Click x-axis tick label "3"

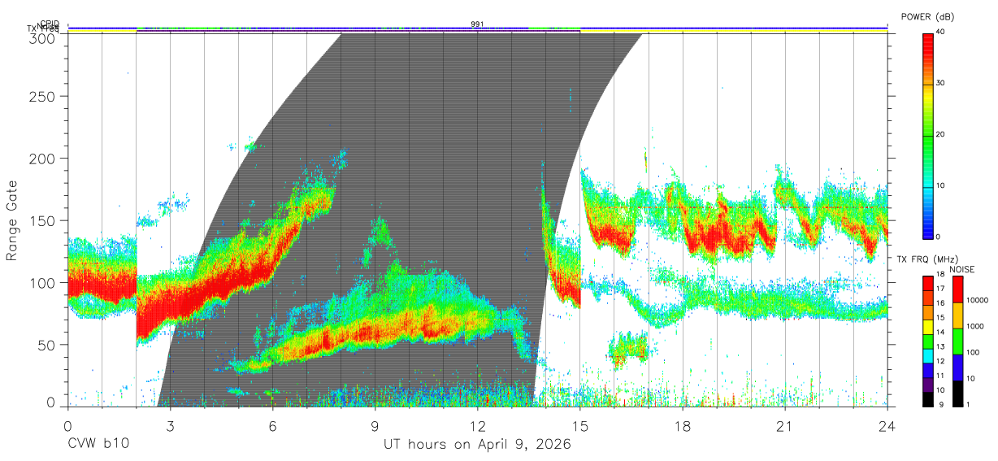pos(170,425)
